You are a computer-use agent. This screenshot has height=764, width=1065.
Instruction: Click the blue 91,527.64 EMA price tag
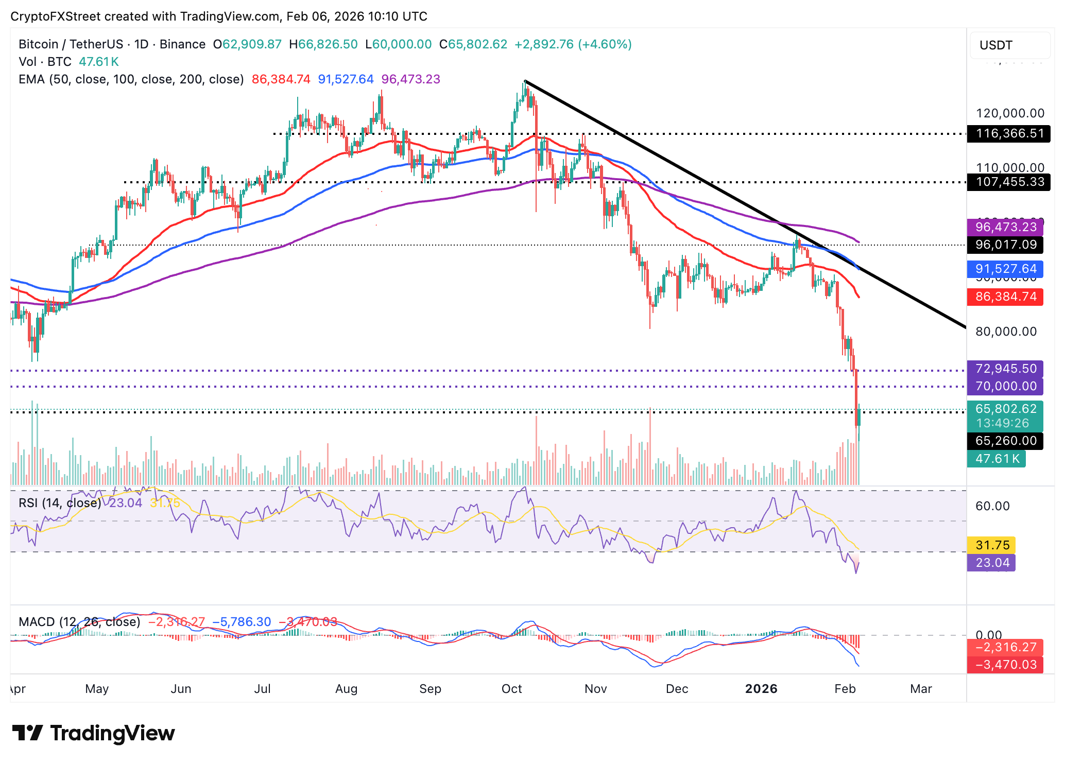pyautogui.click(x=1004, y=269)
